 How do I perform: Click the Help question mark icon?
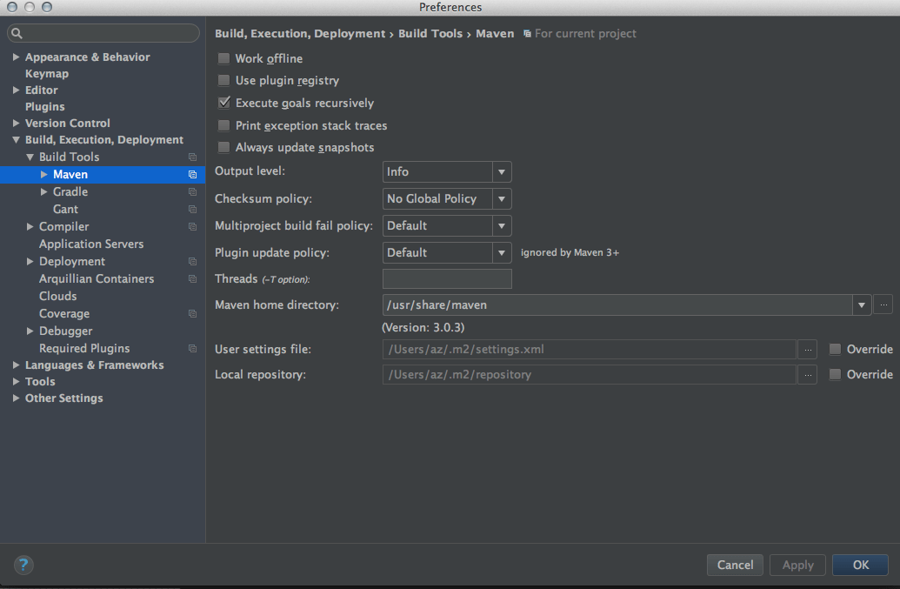pyautogui.click(x=23, y=565)
